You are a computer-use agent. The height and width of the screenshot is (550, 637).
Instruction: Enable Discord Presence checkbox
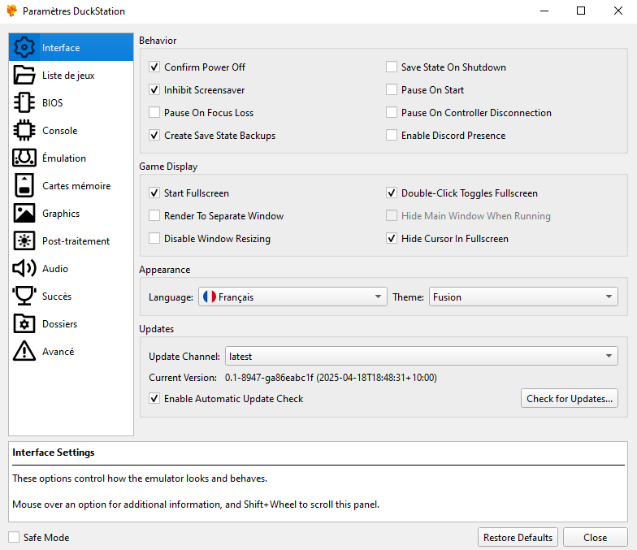392,135
